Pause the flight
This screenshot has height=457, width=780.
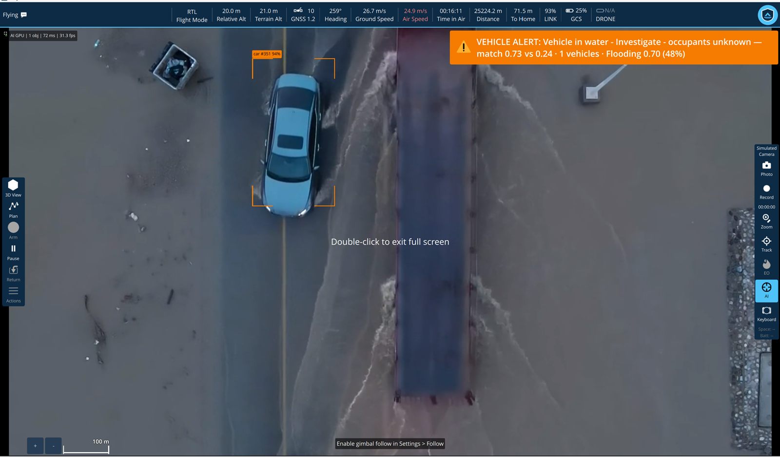[13, 252]
